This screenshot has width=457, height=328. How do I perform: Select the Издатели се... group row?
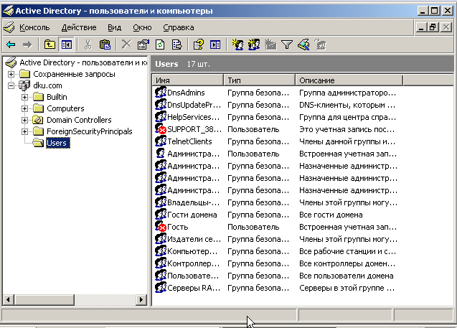click(x=194, y=239)
